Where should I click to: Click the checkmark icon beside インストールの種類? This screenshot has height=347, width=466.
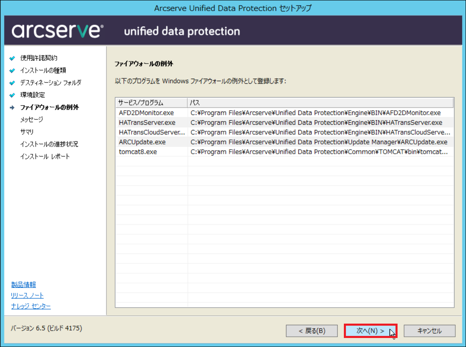pos(12,71)
